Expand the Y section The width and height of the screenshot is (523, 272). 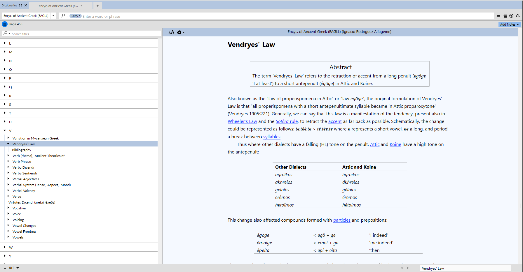click(5, 256)
